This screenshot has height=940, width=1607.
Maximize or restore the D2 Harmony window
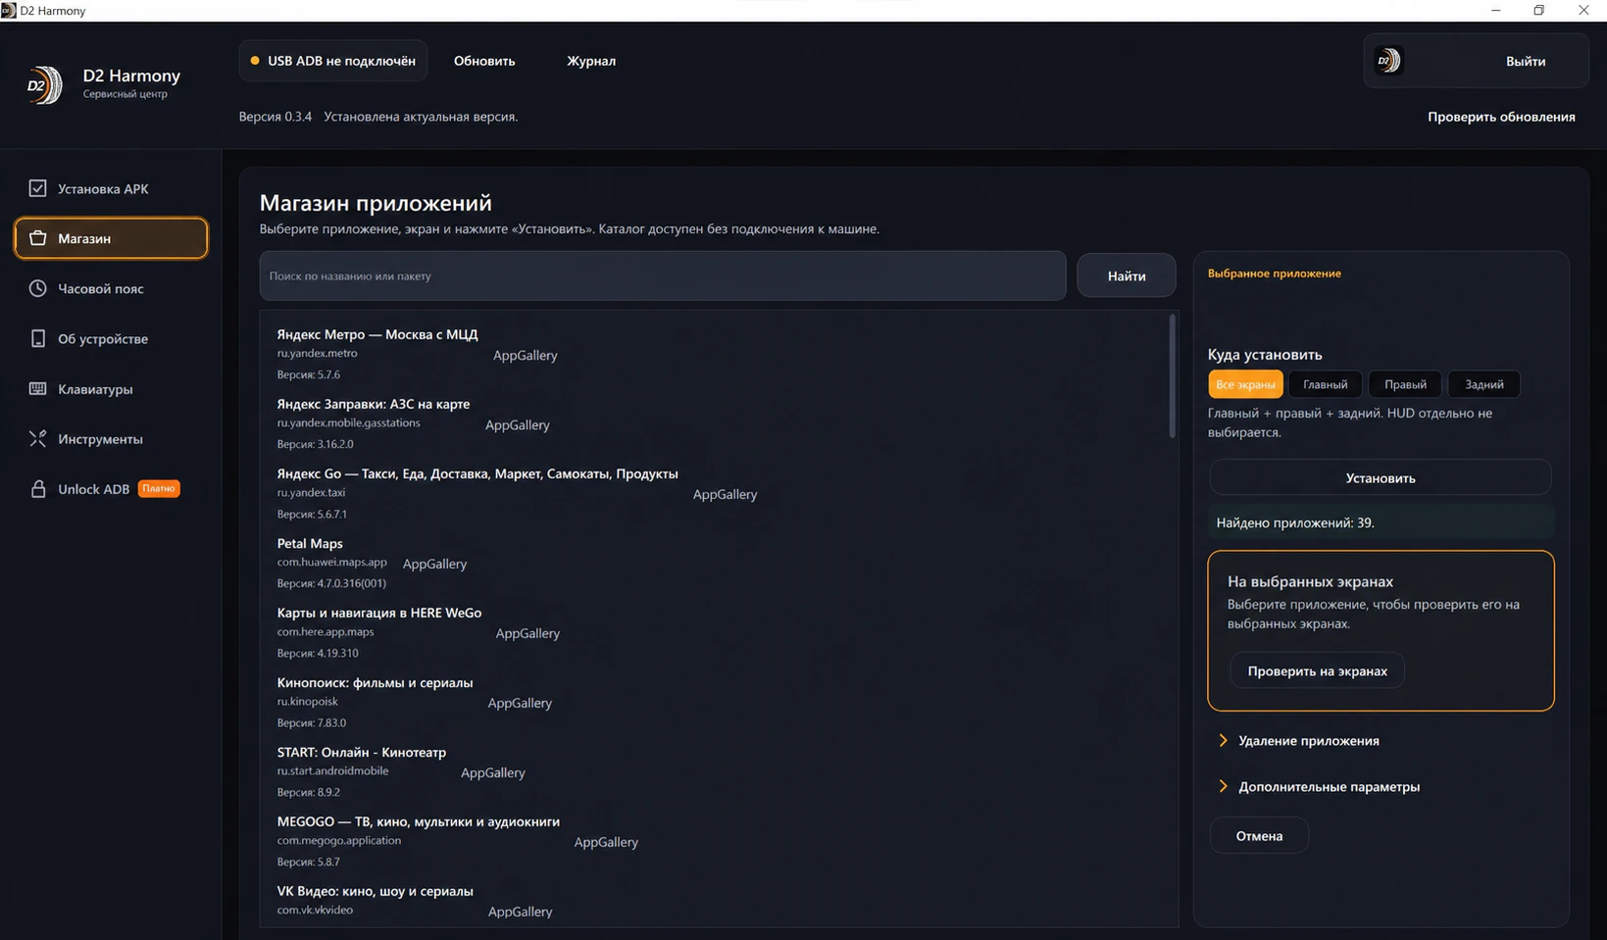coord(1538,11)
